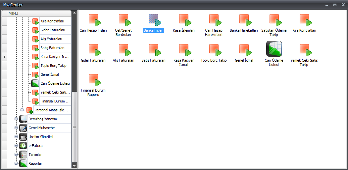
Task: Expand Genel Muhasebe tree node
Action: (16, 128)
